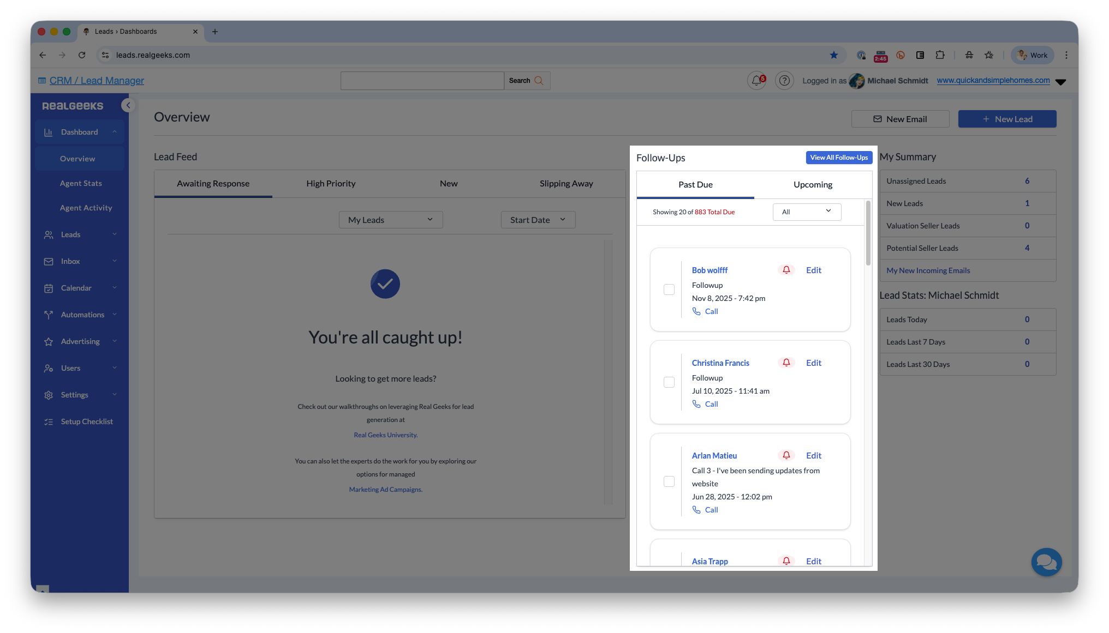1109x633 pixels.
Task: Click the View All Follow-Ups button
Action: (x=839, y=158)
